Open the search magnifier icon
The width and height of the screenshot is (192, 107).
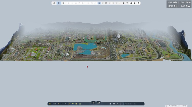coord(69,104)
